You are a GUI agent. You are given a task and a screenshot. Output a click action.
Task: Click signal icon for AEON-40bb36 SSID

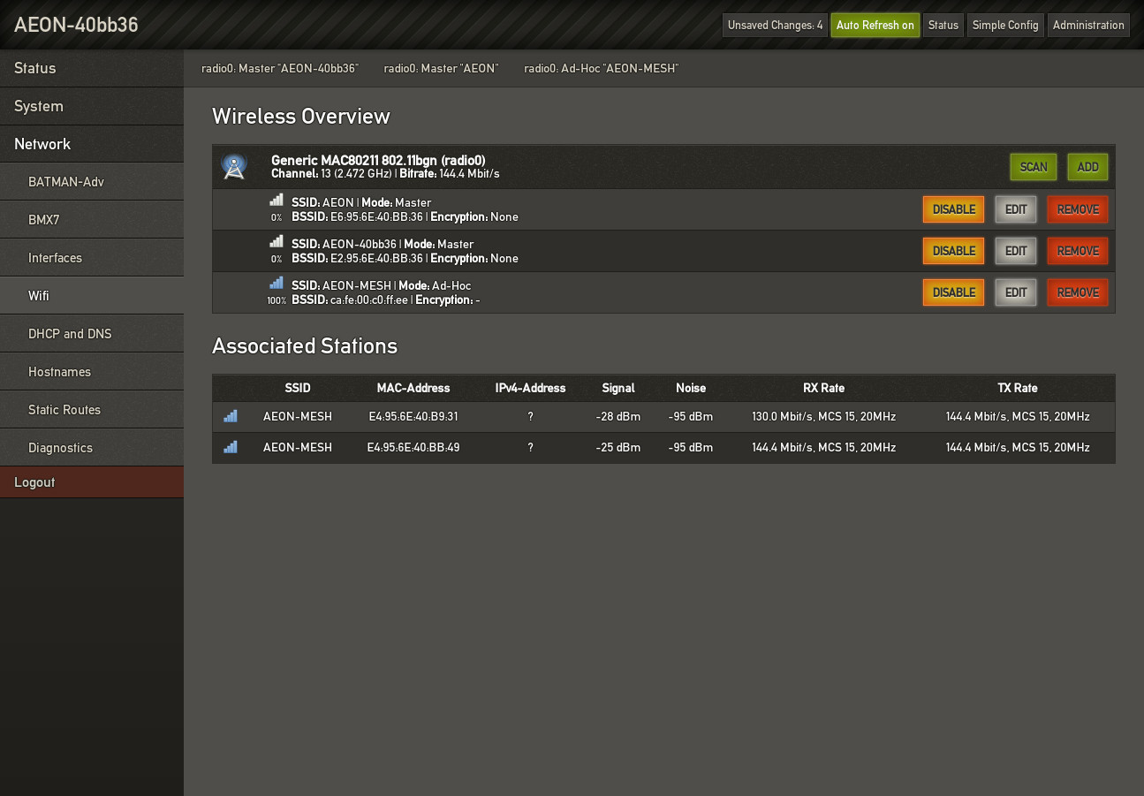pyautogui.click(x=277, y=242)
